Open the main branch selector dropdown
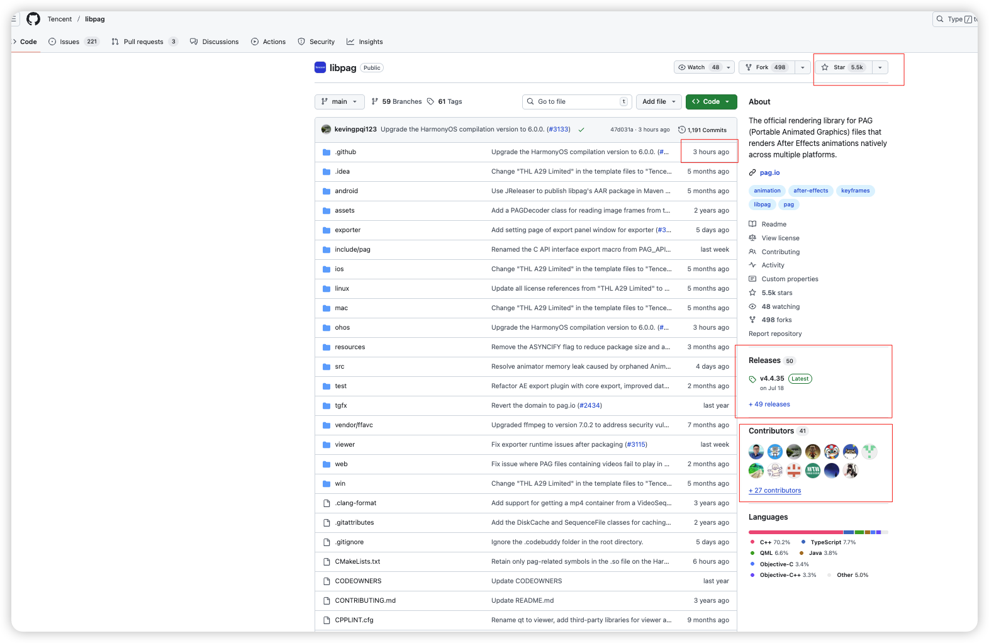 coord(339,101)
